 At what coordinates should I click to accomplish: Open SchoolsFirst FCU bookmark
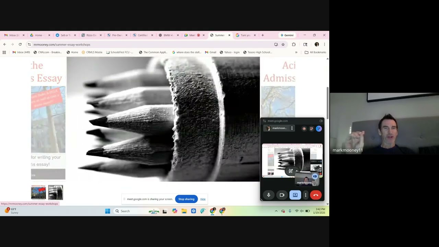click(x=119, y=52)
